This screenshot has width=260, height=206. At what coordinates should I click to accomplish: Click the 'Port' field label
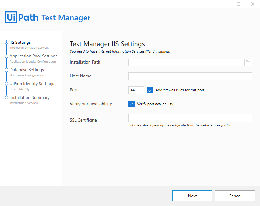73,90
